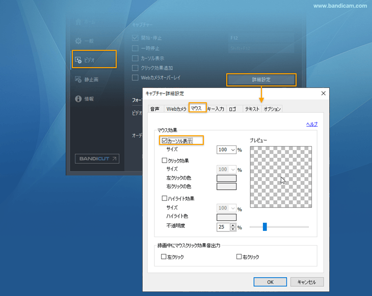This screenshot has width=372, height=296.
Task: Click the キャンセル button
Action: (x=307, y=282)
